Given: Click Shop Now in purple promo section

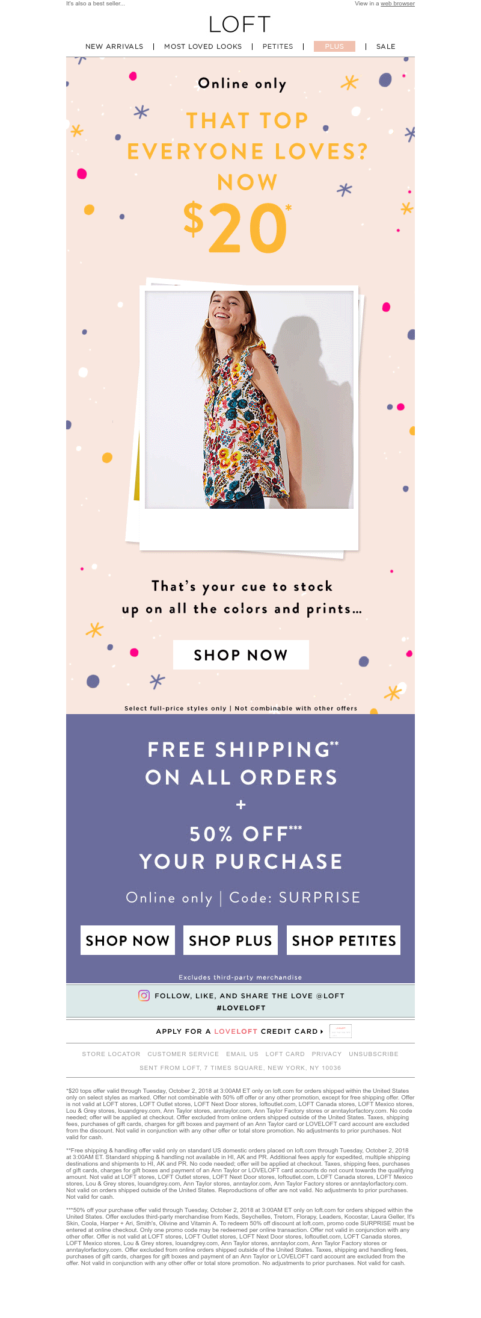Looking at the screenshot, I should 127,940.
